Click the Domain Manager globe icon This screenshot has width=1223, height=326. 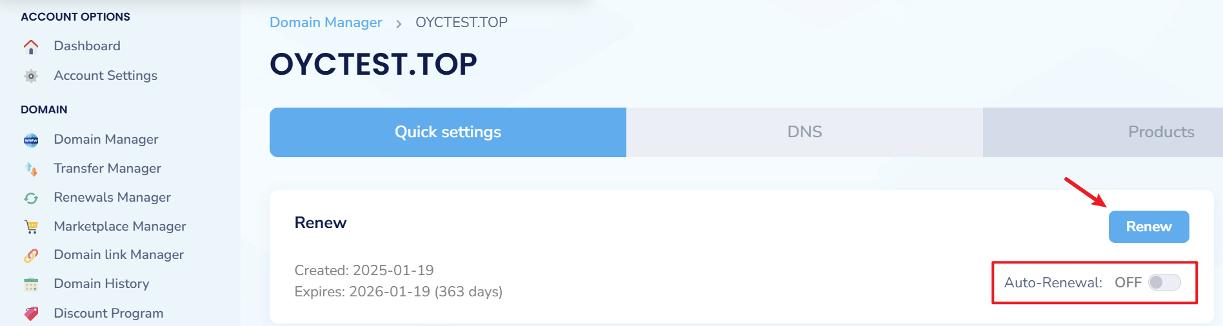coord(31,140)
